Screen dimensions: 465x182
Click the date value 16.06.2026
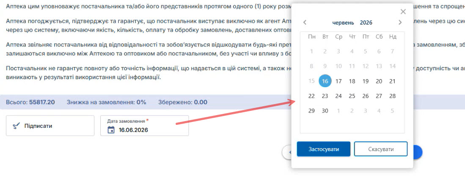pos(133,130)
